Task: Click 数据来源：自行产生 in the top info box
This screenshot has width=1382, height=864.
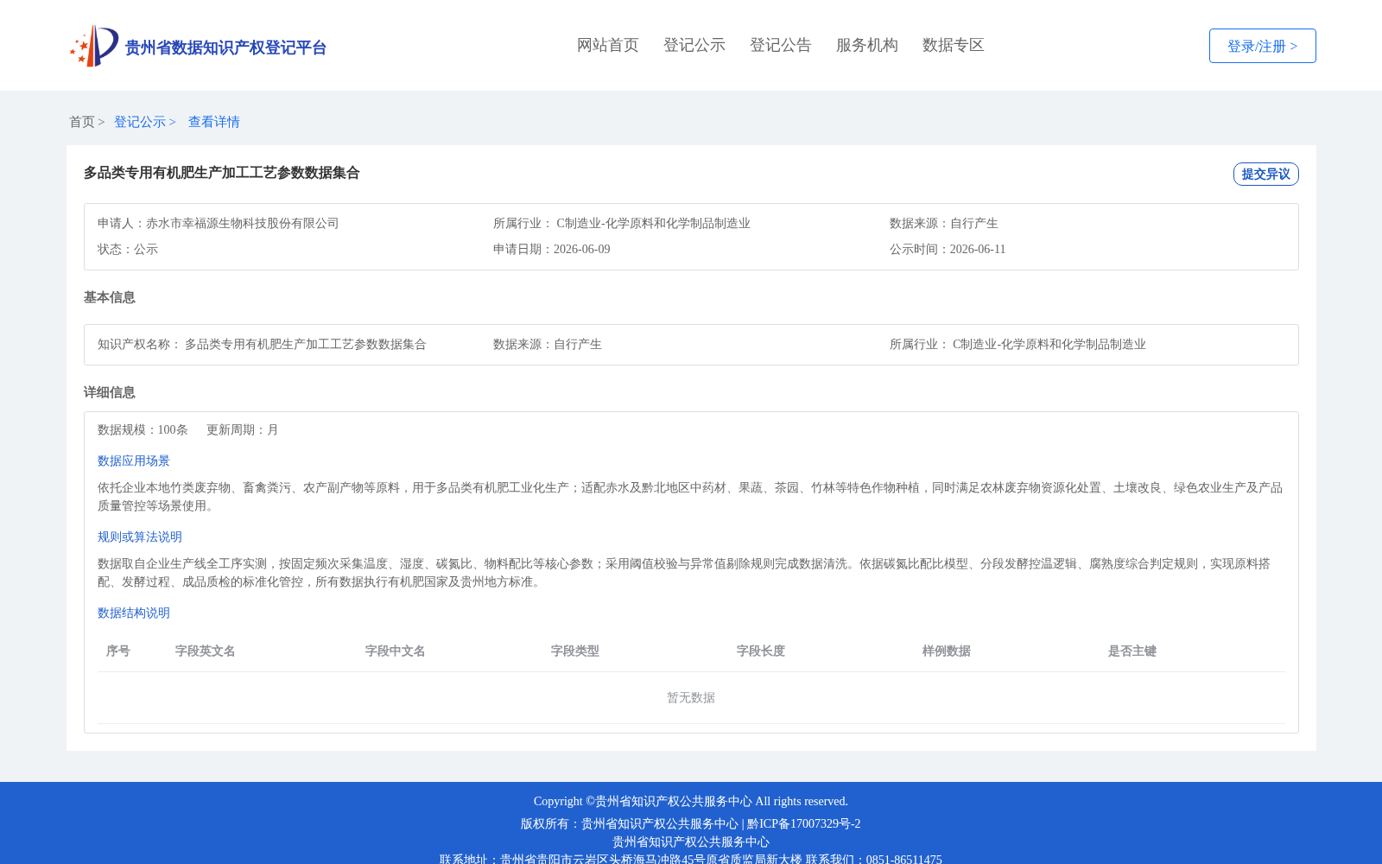Action: [x=944, y=223]
